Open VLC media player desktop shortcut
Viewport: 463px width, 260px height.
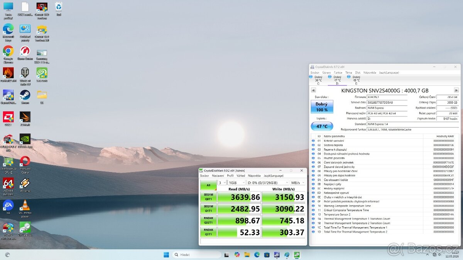[x=25, y=209]
